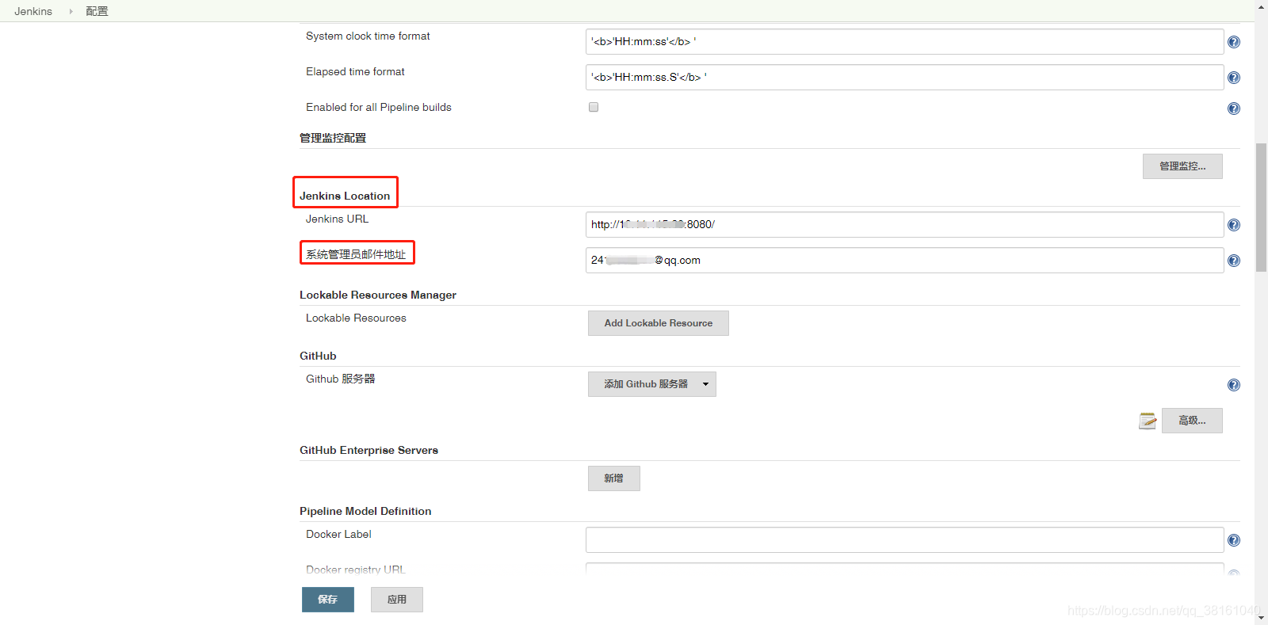Click 'GitHub' section heading
This screenshot has height=625, width=1268.
[318, 356]
